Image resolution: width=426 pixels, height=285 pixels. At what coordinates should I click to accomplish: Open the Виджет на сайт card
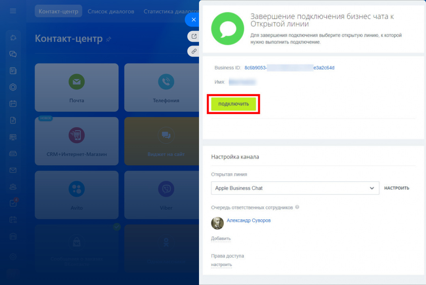point(162,141)
